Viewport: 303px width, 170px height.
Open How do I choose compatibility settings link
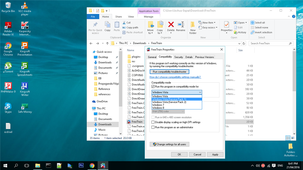point(175,77)
